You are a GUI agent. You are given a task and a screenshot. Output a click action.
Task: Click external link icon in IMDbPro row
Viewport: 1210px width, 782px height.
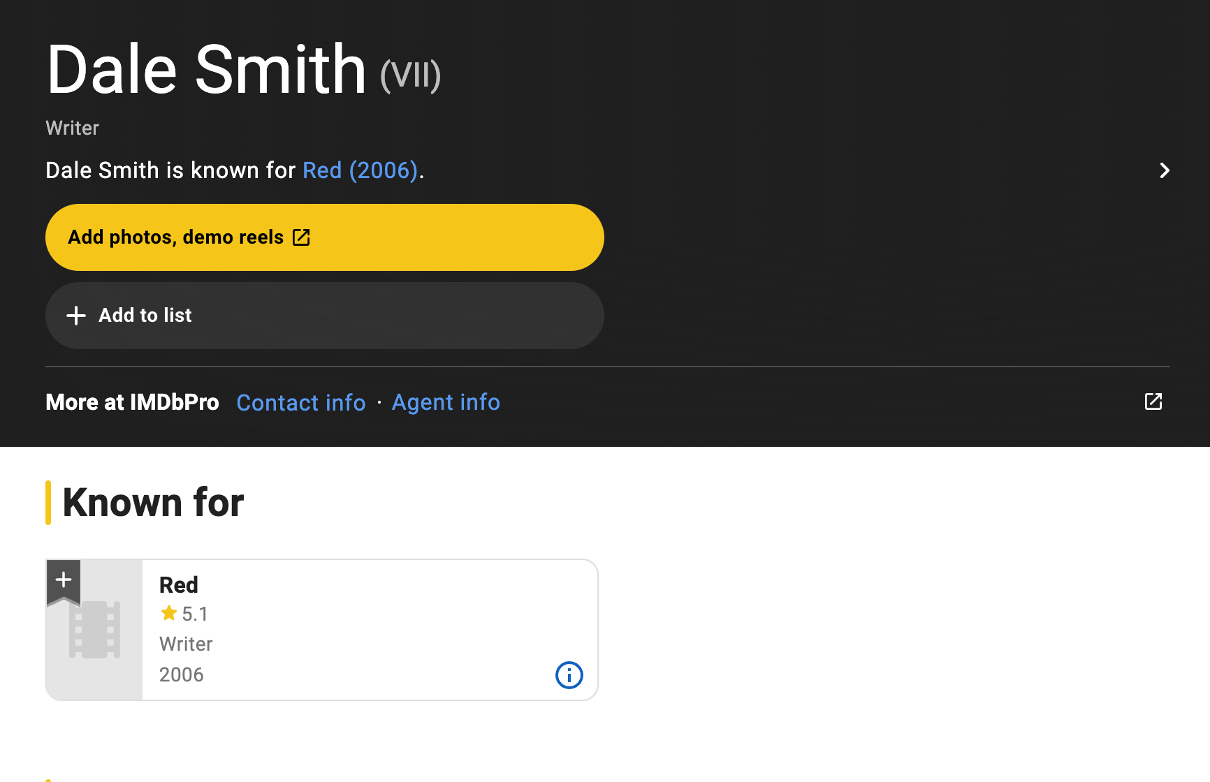(1153, 401)
